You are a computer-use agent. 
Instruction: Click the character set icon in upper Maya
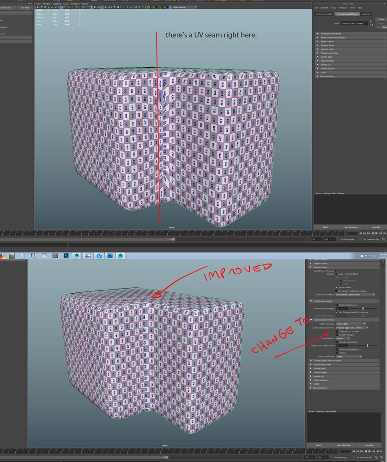point(383,239)
